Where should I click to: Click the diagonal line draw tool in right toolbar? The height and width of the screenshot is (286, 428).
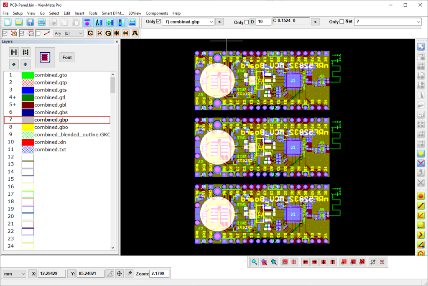click(x=421, y=206)
